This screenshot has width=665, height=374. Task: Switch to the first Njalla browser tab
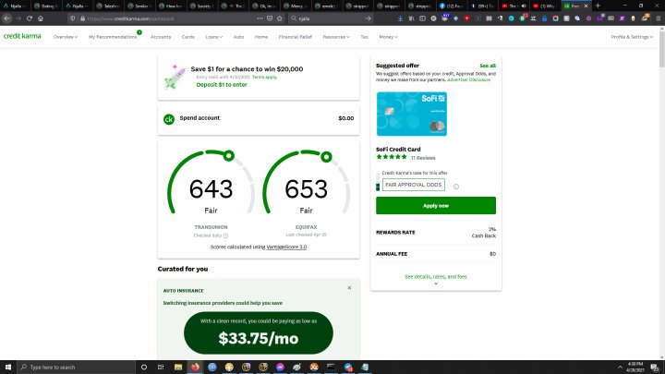15,6
